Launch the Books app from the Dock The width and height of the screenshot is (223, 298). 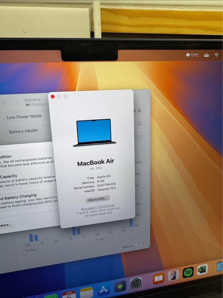[159, 279]
